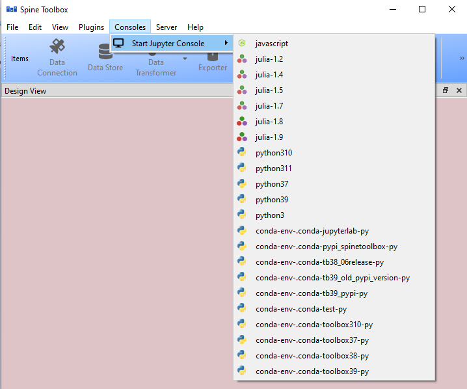Click the monitor icon beside Start Jupyter Console

[118, 43]
